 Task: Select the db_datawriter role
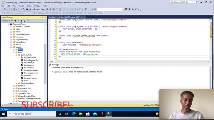[x=29, y=65]
